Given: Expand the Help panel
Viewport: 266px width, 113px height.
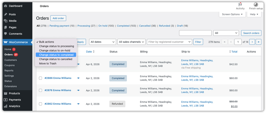Looking at the screenshot, I should click(254, 14).
